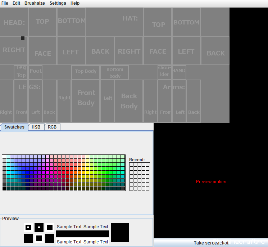Select the first cell in the Recent colors grid
The width and height of the screenshot is (268, 247).
[x=131, y=165]
